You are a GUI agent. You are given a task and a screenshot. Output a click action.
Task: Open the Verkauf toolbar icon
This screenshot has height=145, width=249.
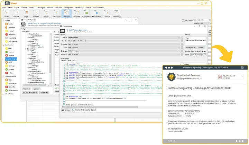tap(46, 13)
